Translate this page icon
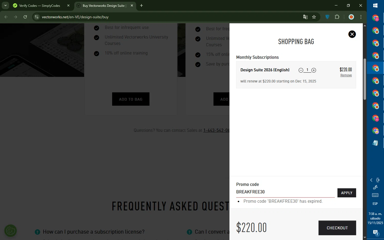The image size is (384, 240). (x=305, y=17)
